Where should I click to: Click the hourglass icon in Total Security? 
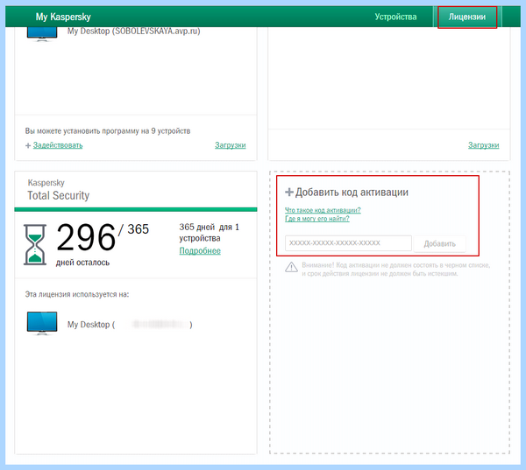coord(35,244)
